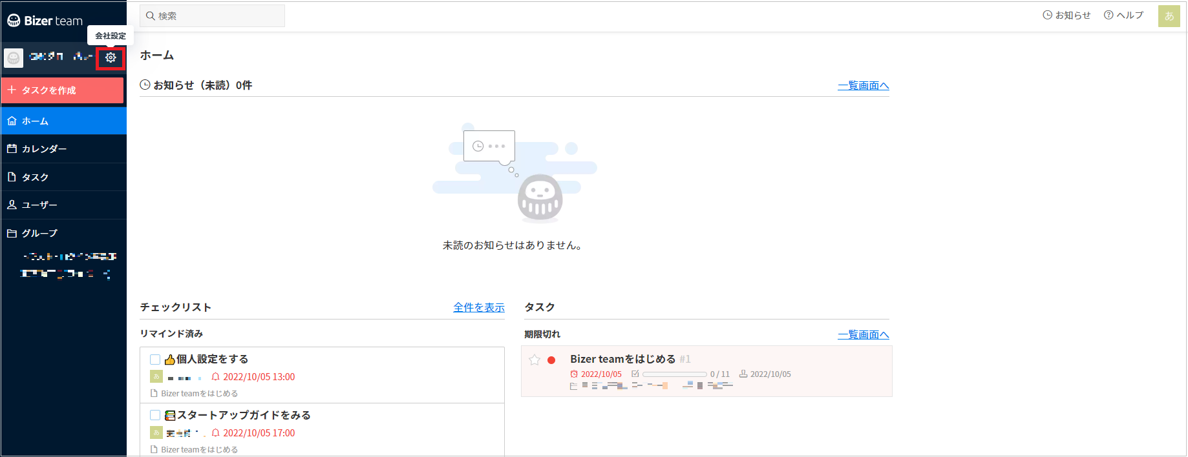Click the checklist icon beside the task progress bar

(635, 374)
